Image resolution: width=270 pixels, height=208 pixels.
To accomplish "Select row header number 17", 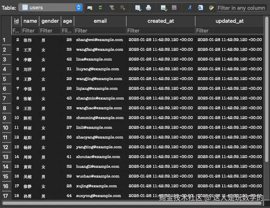I will point(6,196).
